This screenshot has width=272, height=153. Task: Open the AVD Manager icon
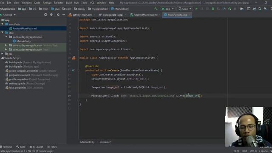260,8
